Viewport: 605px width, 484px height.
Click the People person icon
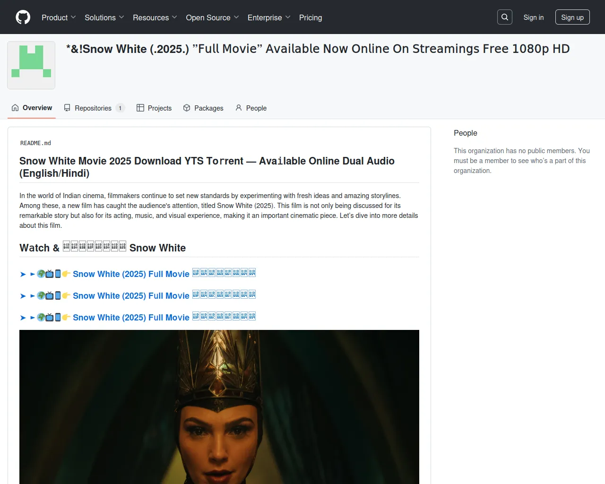(x=239, y=108)
